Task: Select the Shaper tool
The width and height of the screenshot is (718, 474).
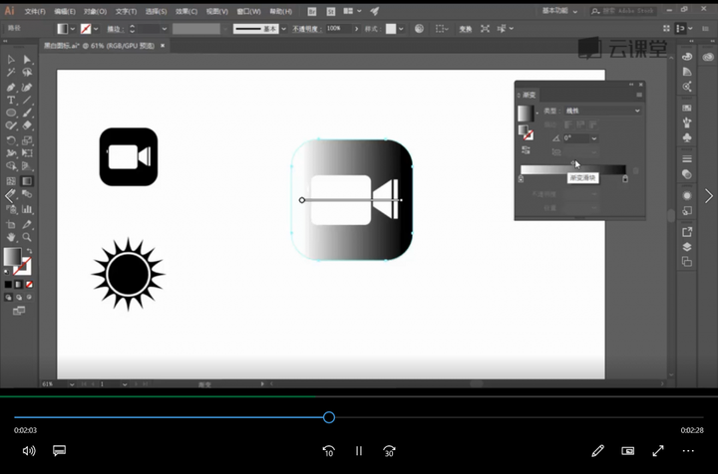Action: point(11,125)
